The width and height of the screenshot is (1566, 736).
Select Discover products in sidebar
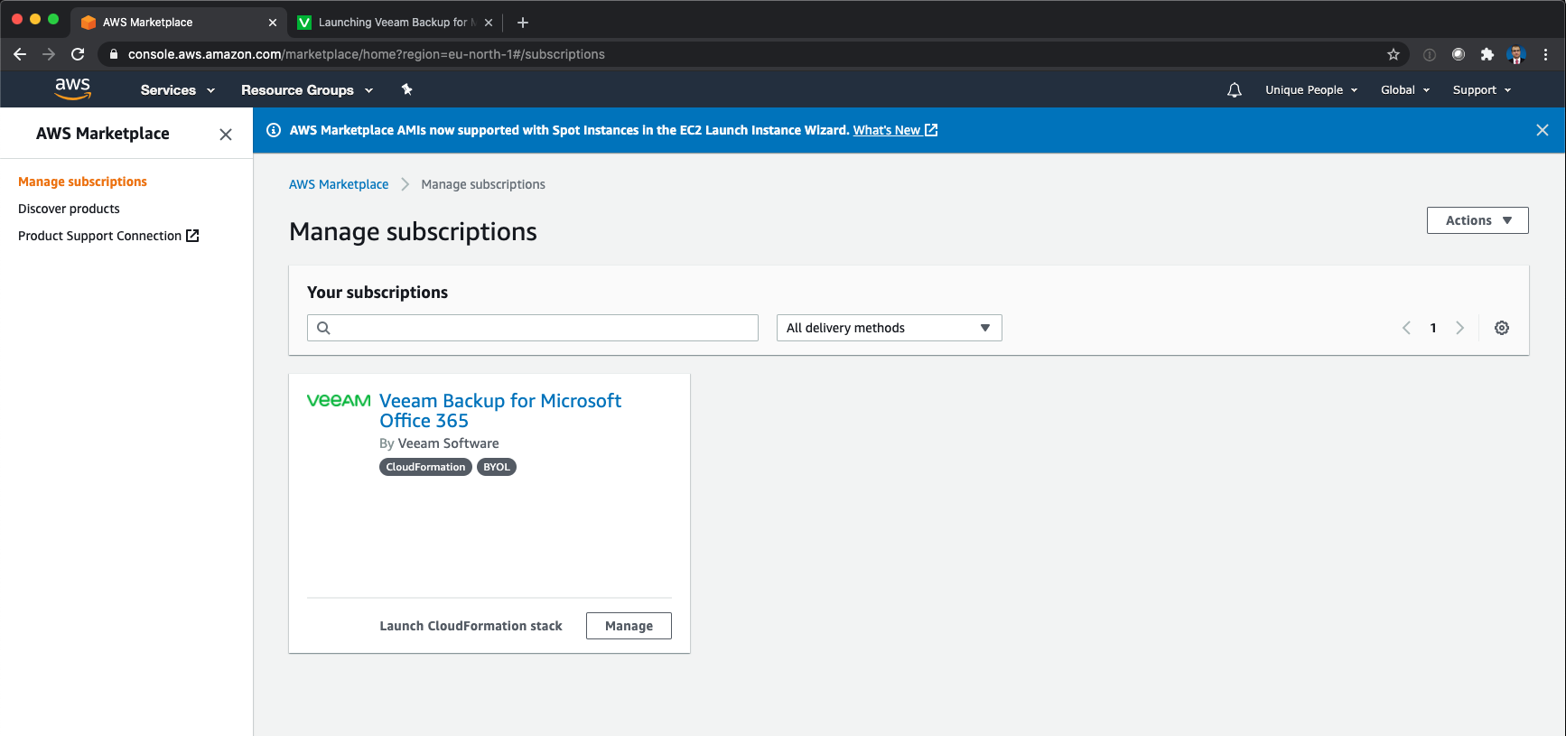coord(69,209)
